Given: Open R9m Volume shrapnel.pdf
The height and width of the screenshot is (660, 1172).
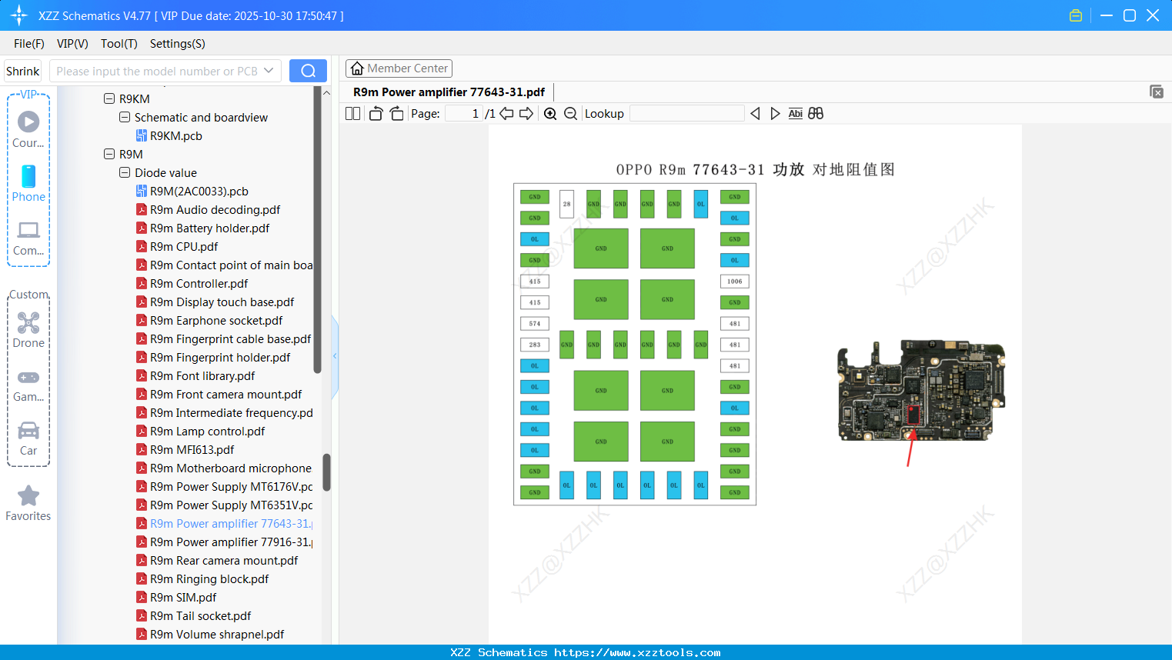Looking at the screenshot, I should (x=210, y=634).
